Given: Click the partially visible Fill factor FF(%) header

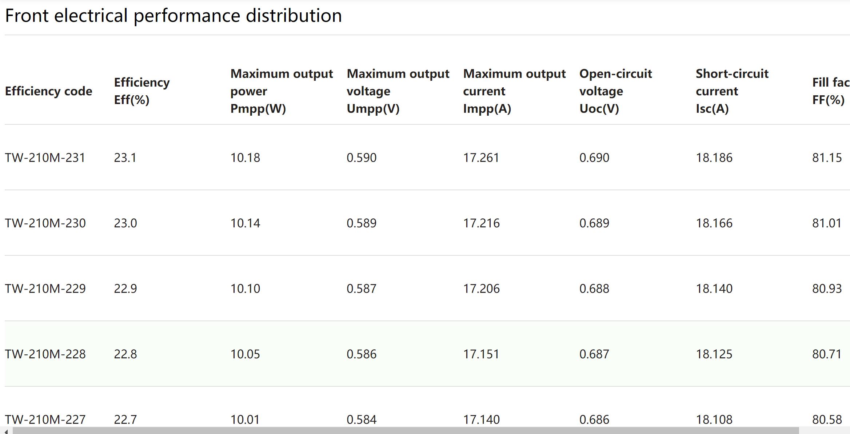Looking at the screenshot, I should pyautogui.click(x=831, y=91).
